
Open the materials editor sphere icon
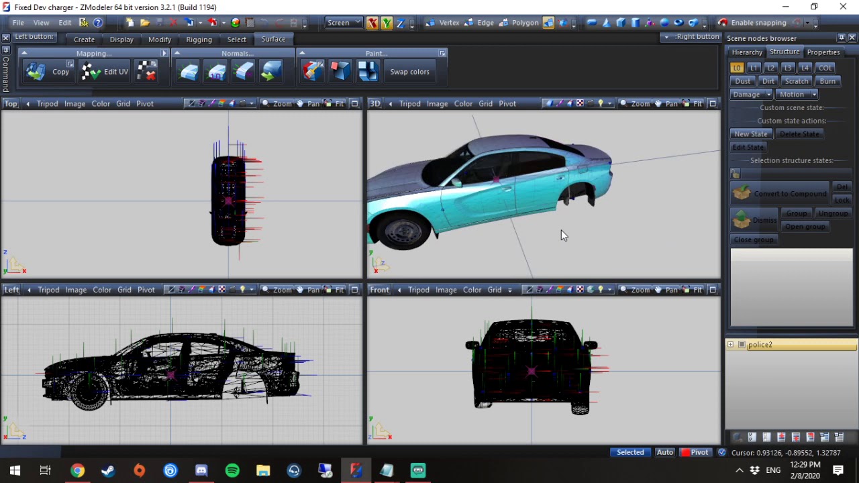coord(236,23)
